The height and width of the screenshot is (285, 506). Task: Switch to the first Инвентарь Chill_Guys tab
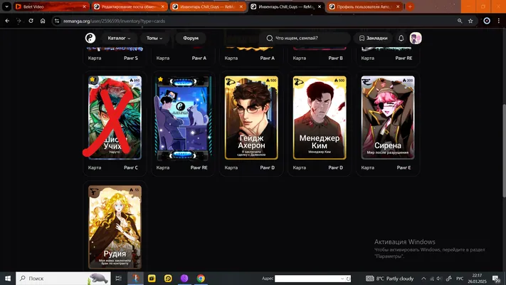click(x=208, y=6)
